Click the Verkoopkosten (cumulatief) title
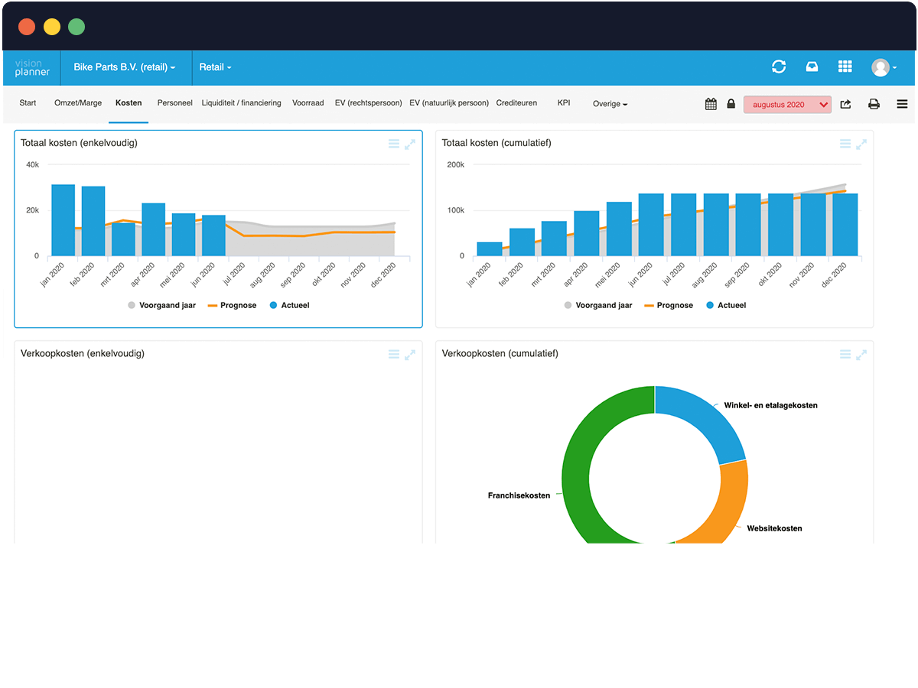The image size is (918, 688). 500,353
